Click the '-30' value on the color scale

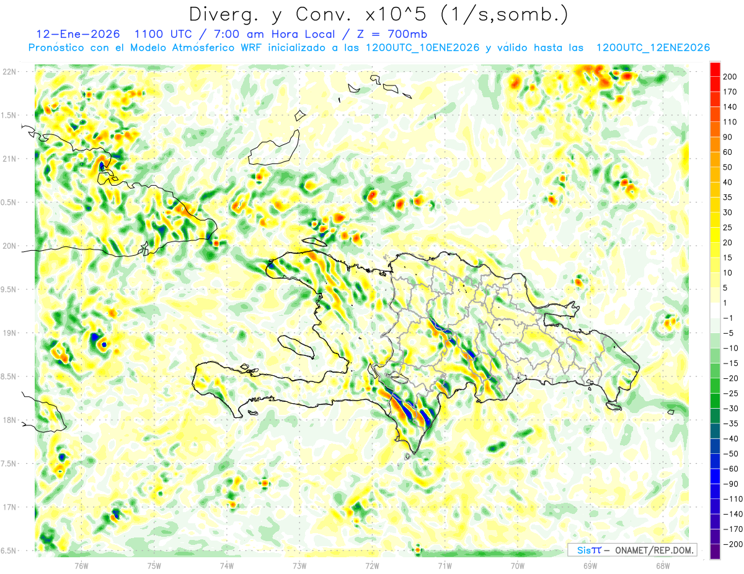click(x=730, y=408)
